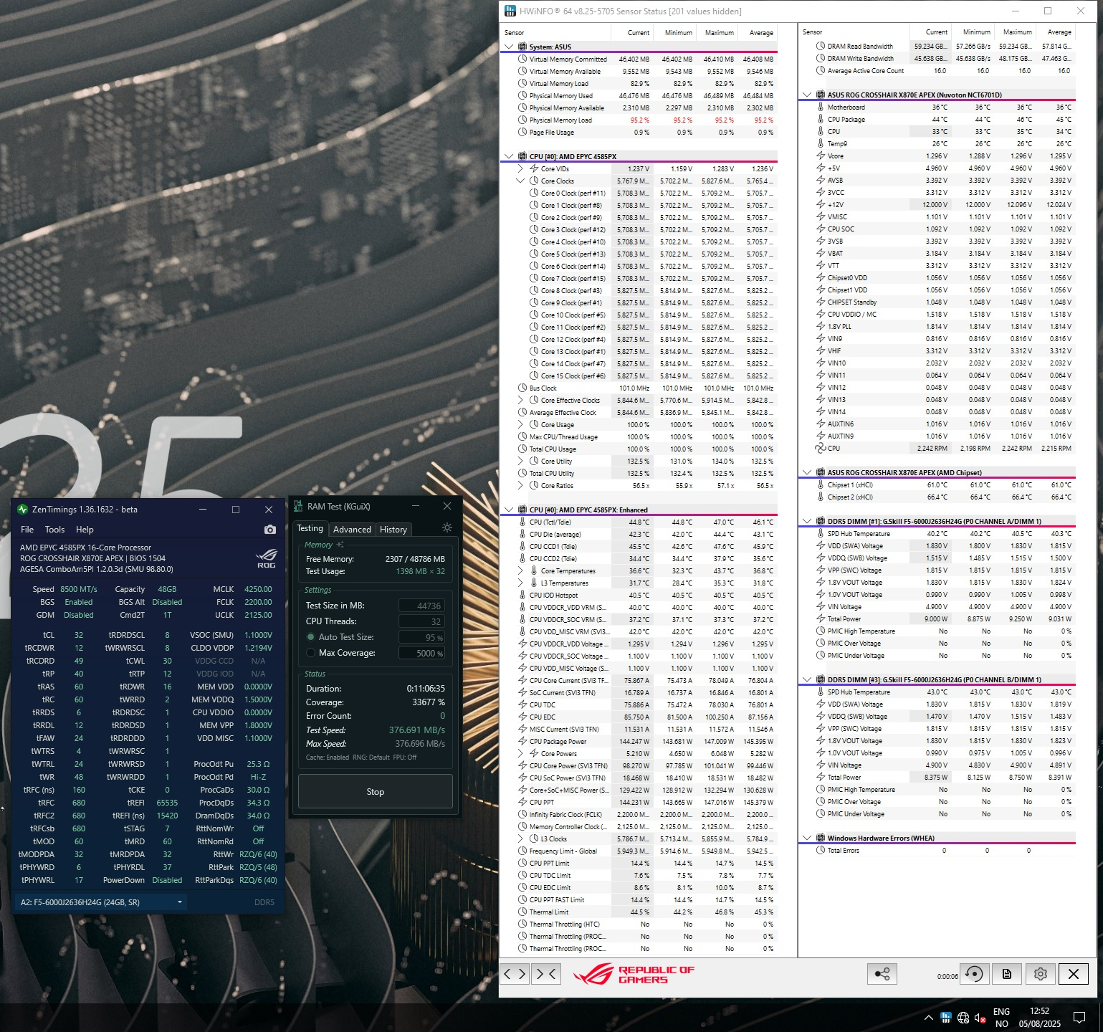Click the fan icon beside CPU RPM row
Viewport: 1103px width, 1032px height.
(821, 448)
